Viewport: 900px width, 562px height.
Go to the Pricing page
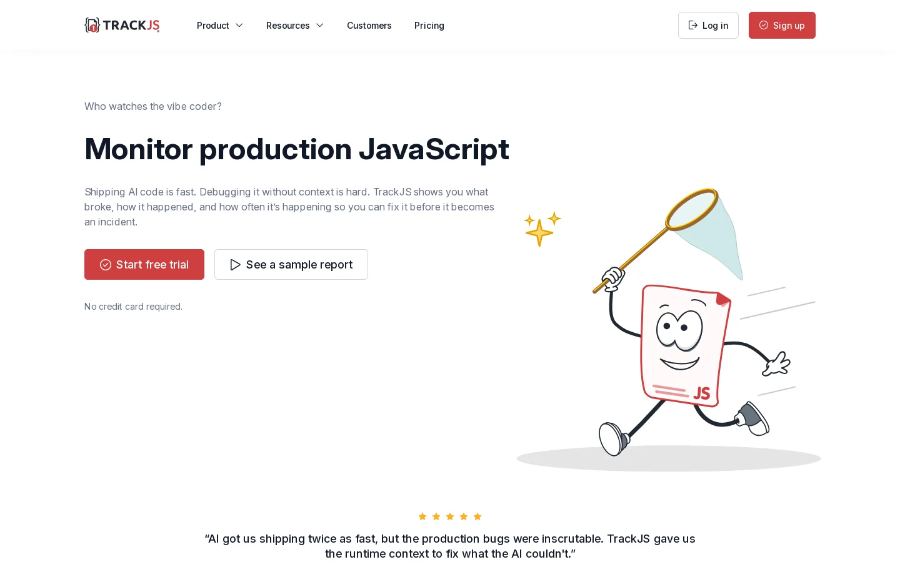[429, 26]
